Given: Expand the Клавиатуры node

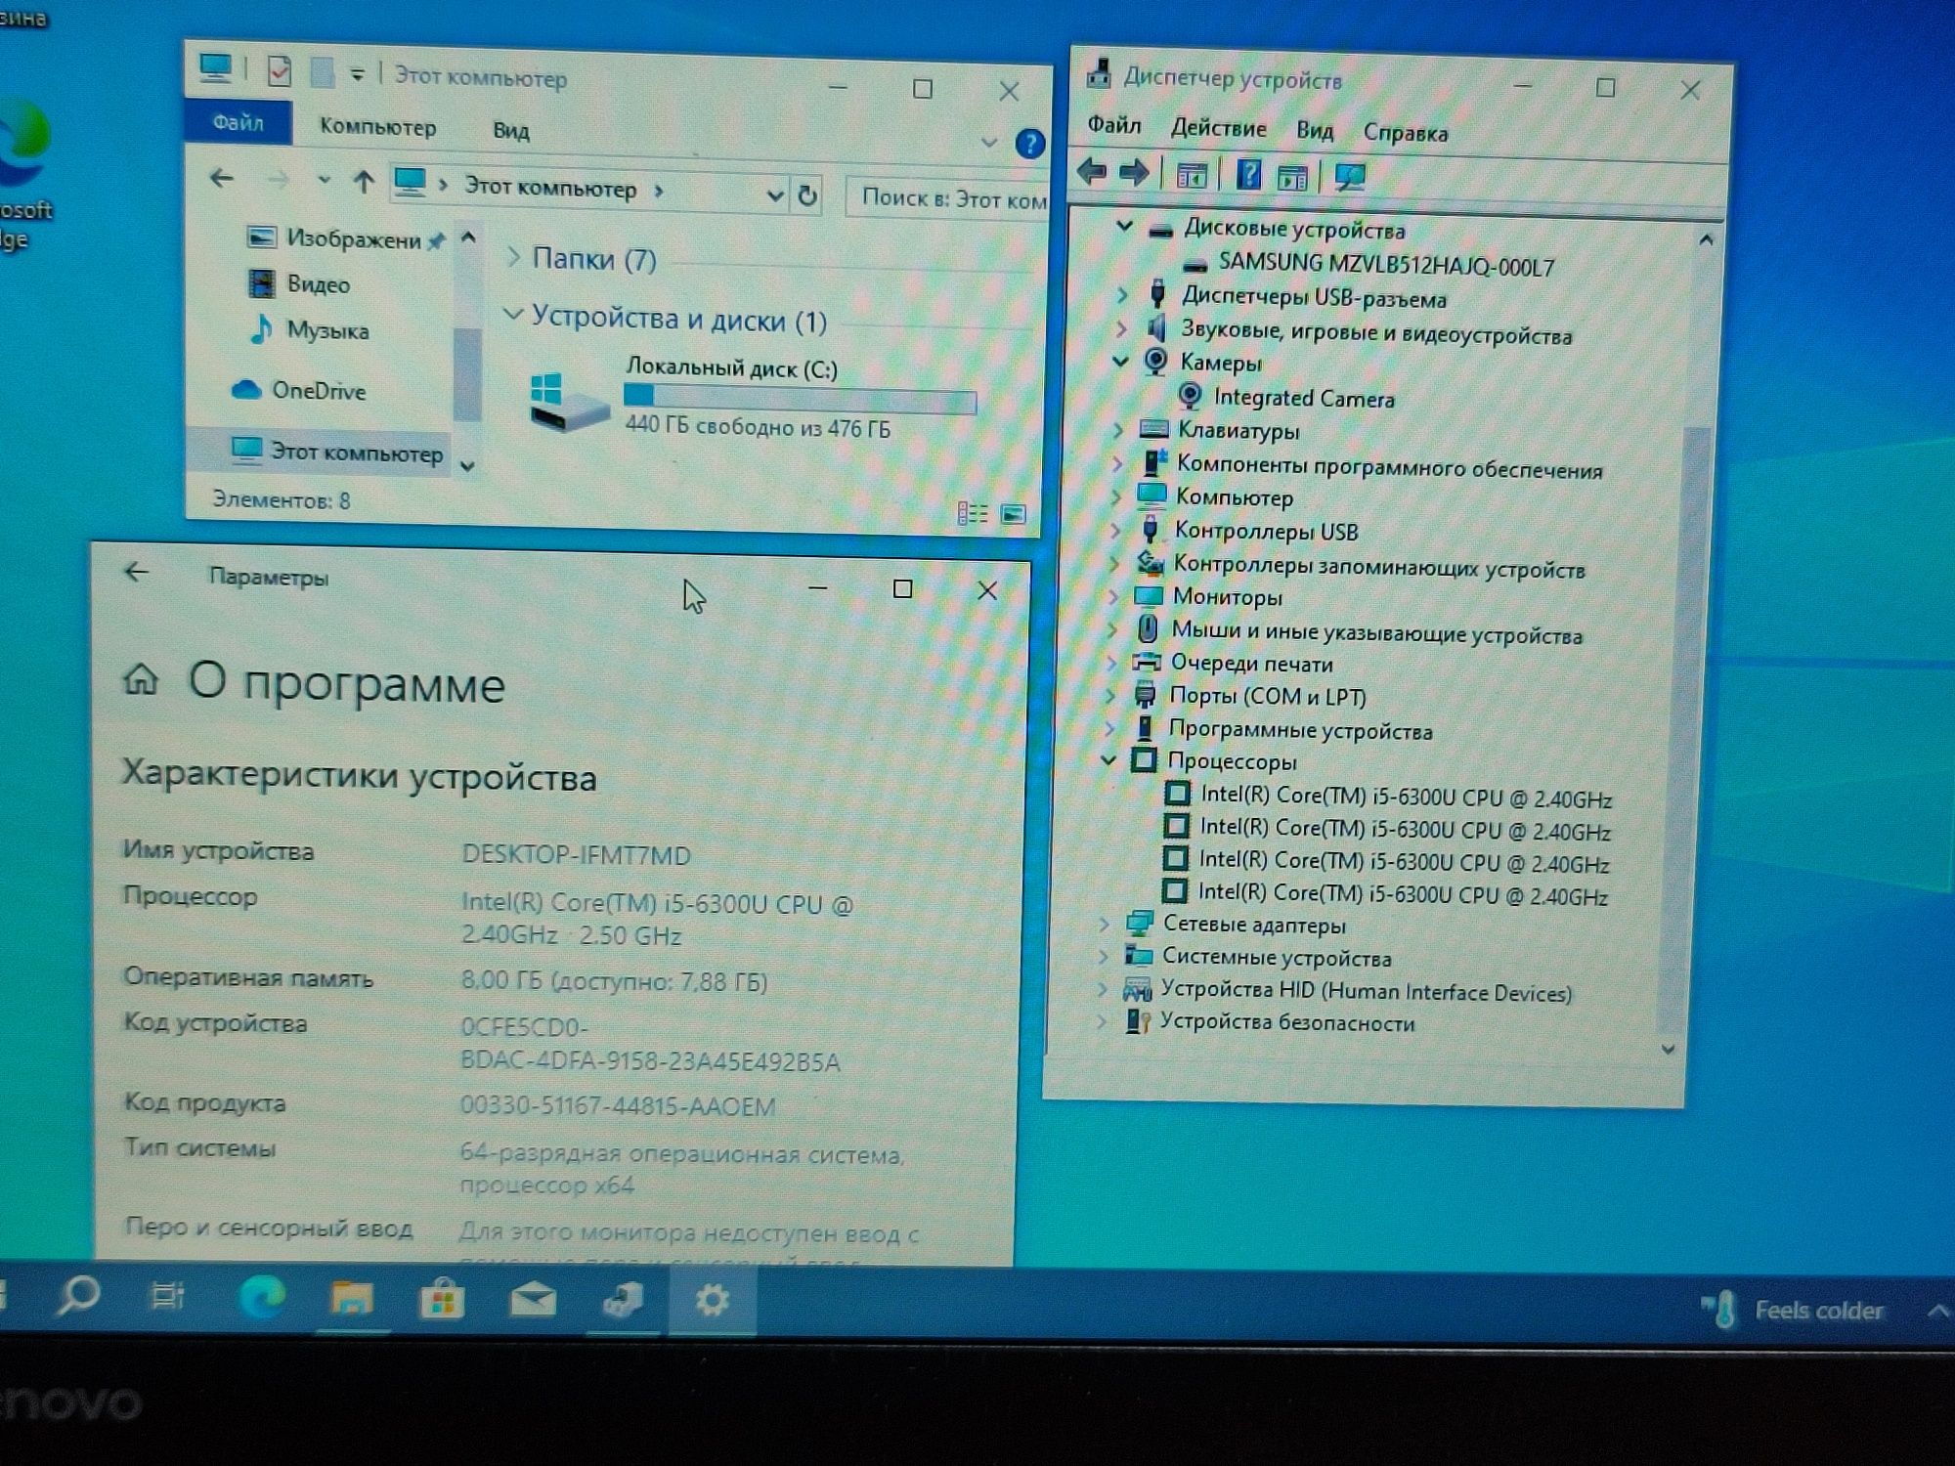Looking at the screenshot, I should [1118, 428].
